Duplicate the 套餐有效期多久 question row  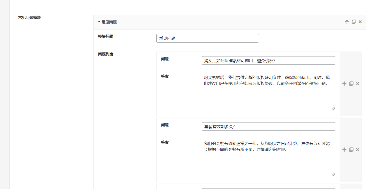[x=351, y=150]
